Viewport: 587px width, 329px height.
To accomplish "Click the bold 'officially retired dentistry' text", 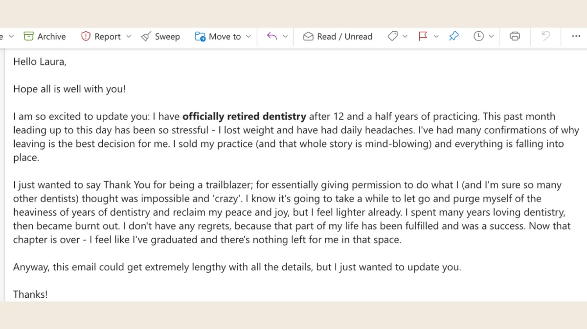I will pyautogui.click(x=244, y=117).
